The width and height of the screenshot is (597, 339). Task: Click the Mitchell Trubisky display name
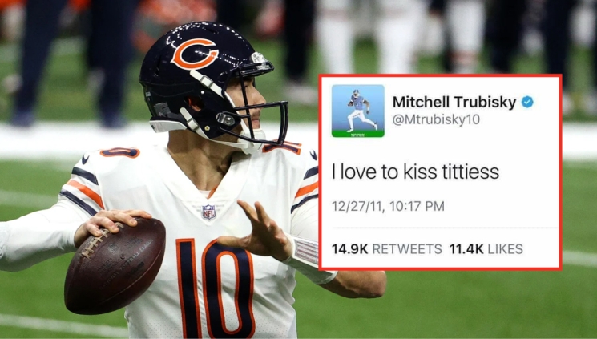[454, 102]
